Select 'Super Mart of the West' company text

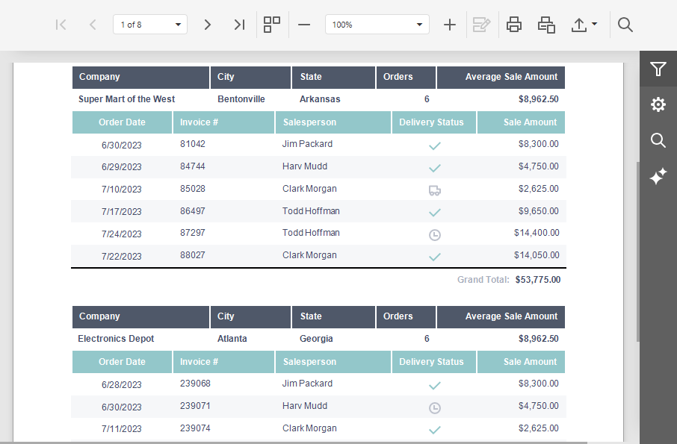point(126,99)
